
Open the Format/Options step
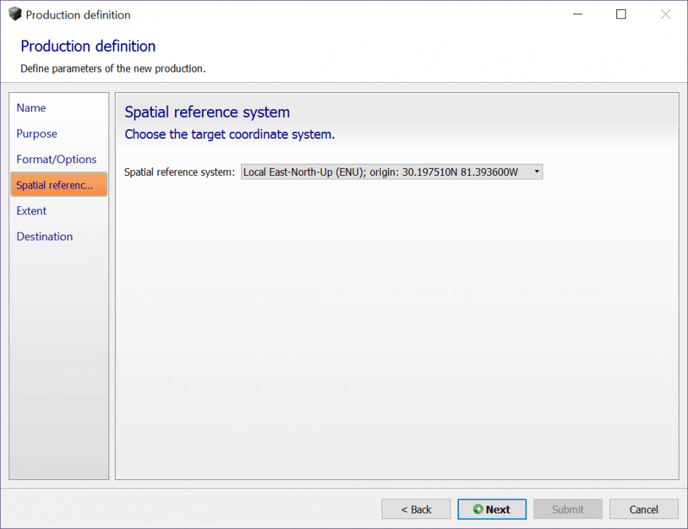click(x=57, y=160)
